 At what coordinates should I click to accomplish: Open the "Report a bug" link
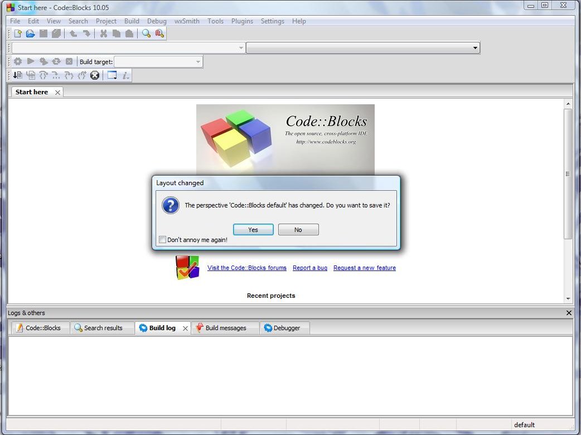[x=310, y=268]
